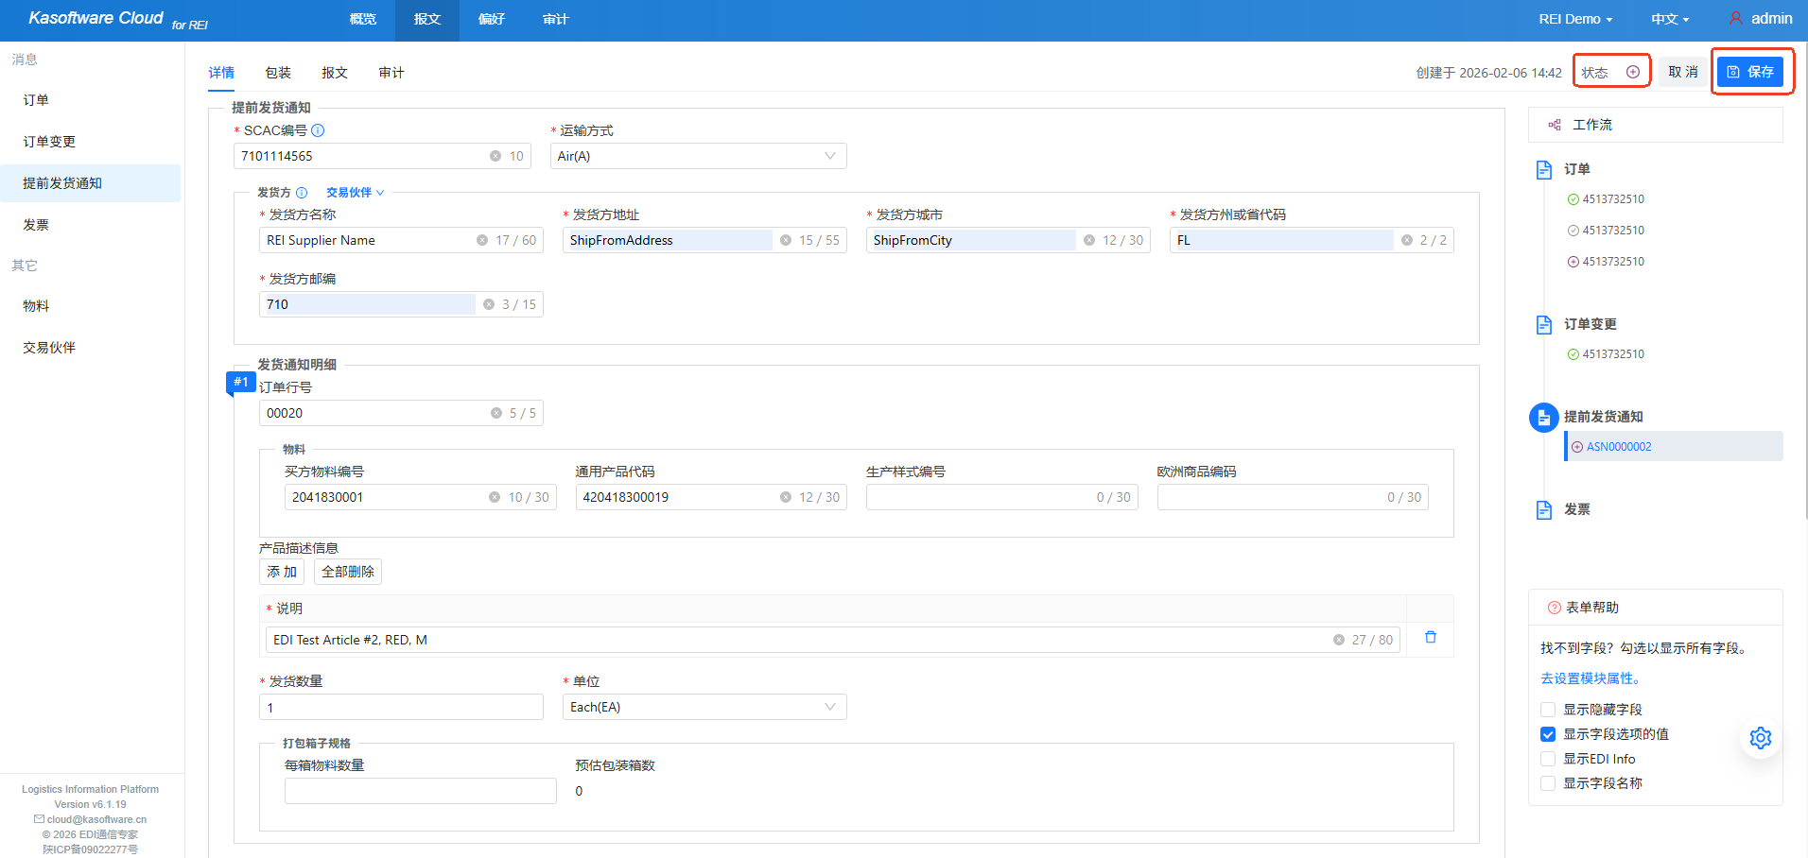Open the 运输方式 dropdown
The width and height of the screenshot is (1808, 858).
pos(698,156)
